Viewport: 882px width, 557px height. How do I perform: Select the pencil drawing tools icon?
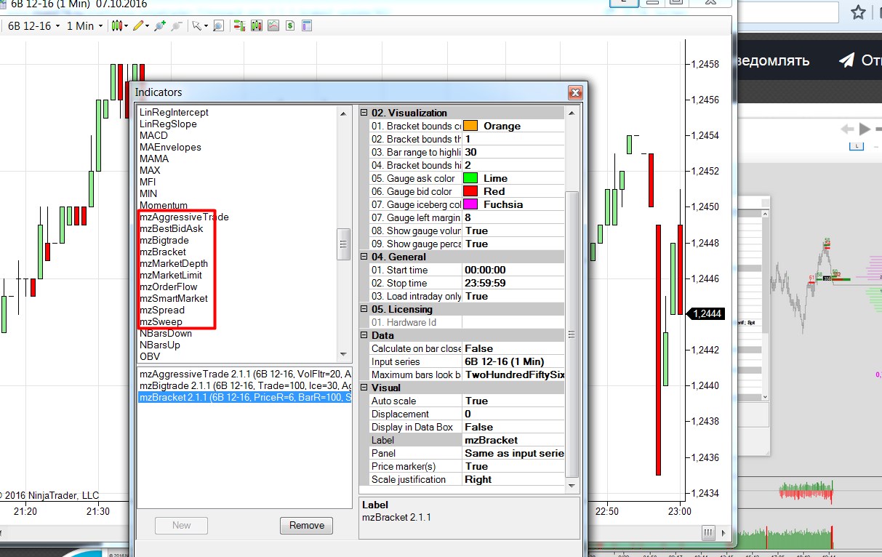coord(140,26)
